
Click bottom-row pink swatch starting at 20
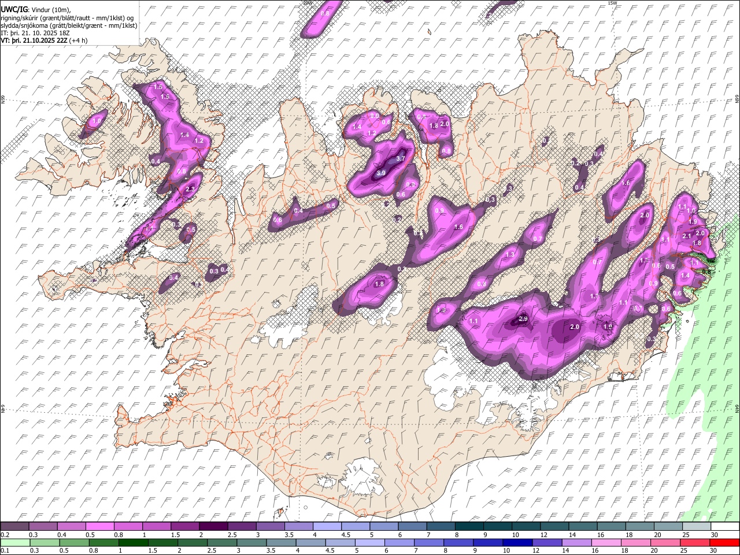click(665, 542)
